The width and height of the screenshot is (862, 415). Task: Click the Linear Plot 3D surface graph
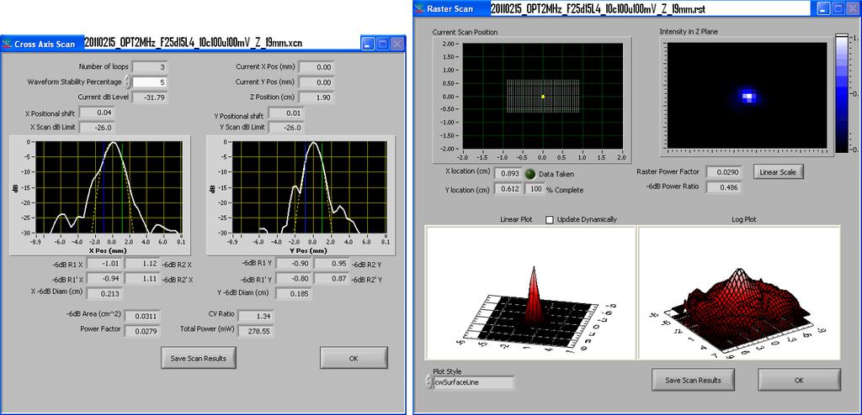(530, 292)
